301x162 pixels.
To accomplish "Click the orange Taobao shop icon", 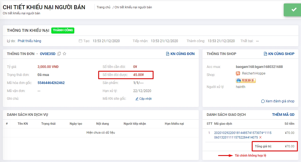I will [x=238, y=73].
